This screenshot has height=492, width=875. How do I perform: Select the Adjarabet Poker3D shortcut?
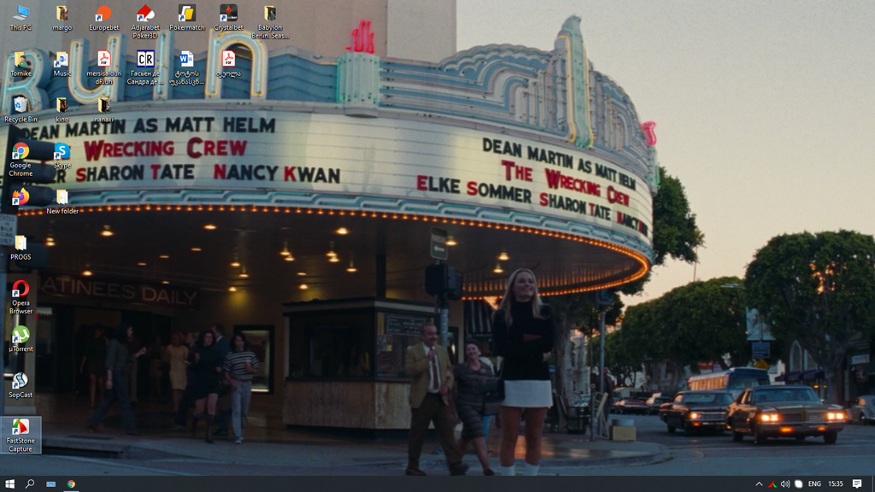[145, 21]
